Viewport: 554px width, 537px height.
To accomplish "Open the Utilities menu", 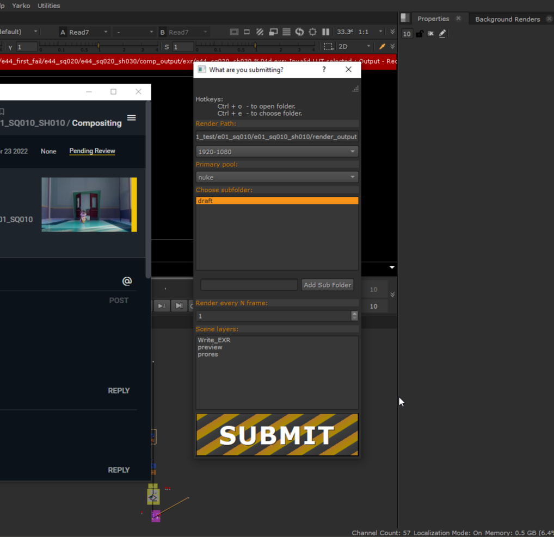I will 49,5.
